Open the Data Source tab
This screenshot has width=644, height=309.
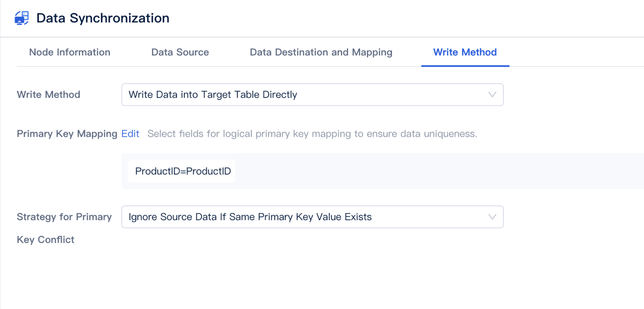point(180,52)
